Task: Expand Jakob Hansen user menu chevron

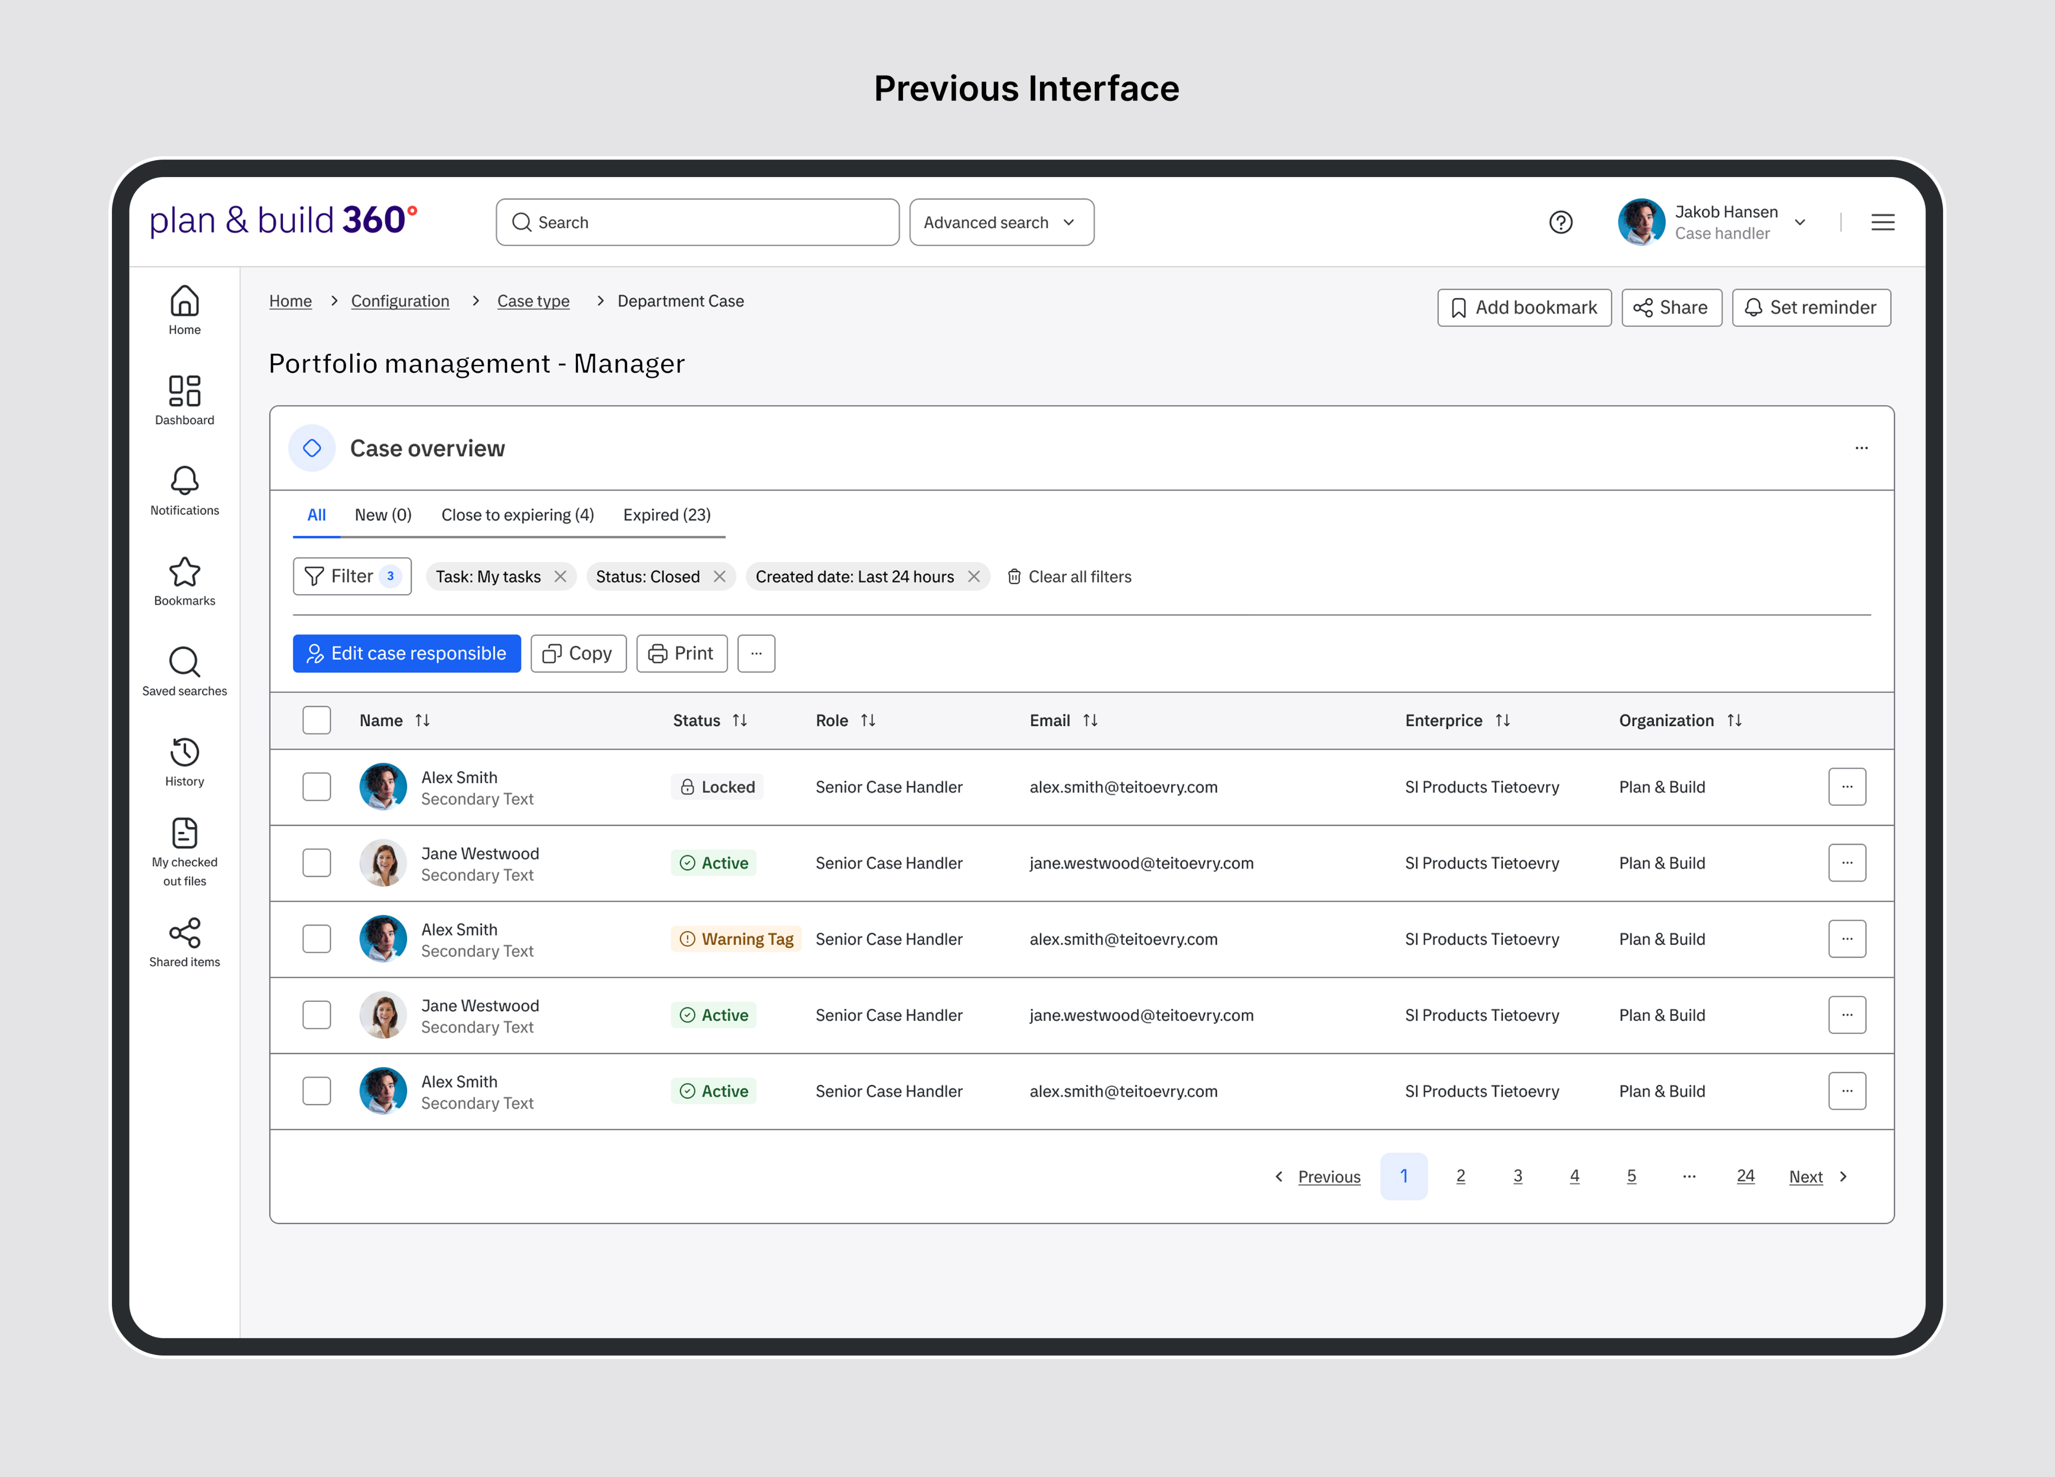Action: pos(1800,222)
